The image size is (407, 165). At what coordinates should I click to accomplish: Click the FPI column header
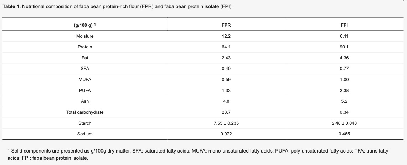344,25
